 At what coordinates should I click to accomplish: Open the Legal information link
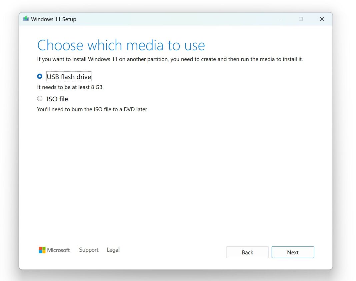pos(113,250)
